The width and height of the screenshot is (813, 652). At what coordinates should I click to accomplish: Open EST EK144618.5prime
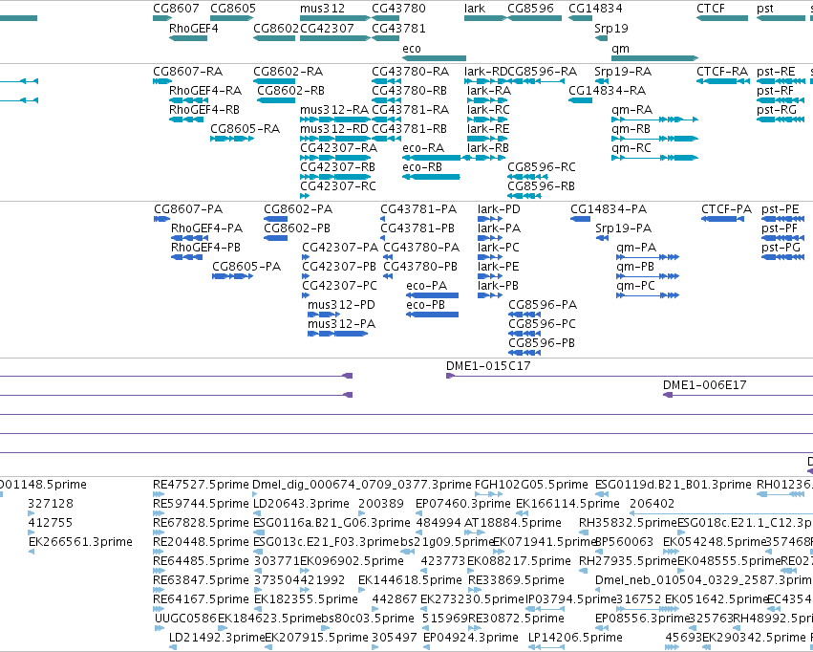click(410, 580)
